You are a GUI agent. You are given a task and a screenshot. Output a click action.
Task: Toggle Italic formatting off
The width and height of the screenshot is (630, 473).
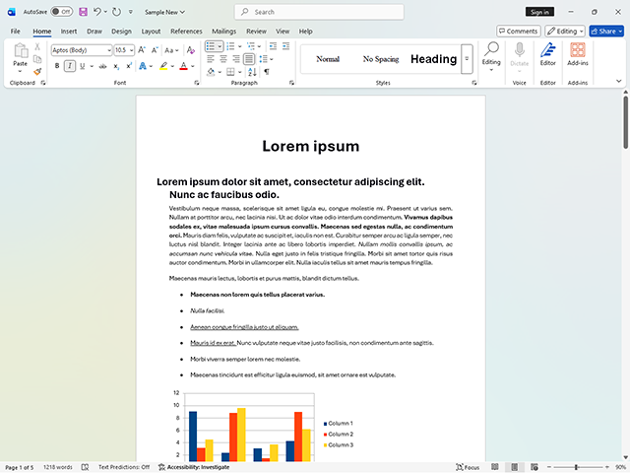click(70, 66)
